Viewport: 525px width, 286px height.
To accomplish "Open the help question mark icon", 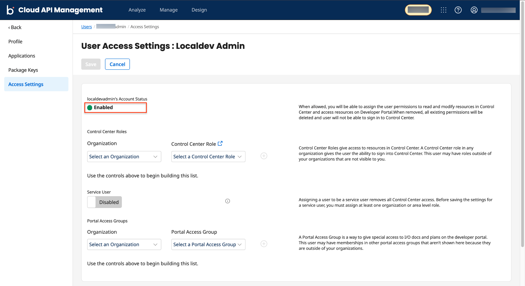I will 458,10.
